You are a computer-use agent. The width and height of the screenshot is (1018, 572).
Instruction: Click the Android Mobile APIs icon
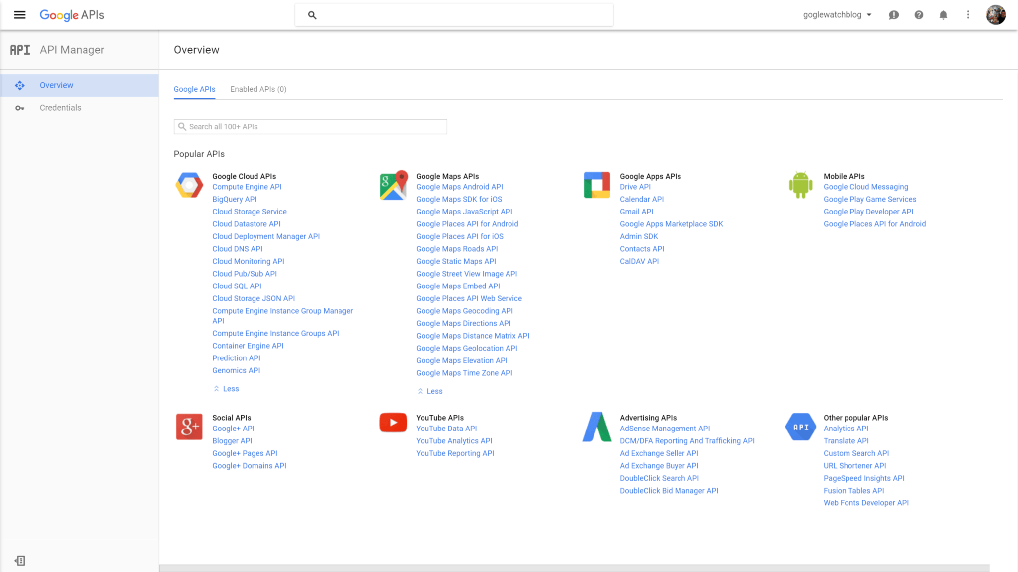click(800, 185)
